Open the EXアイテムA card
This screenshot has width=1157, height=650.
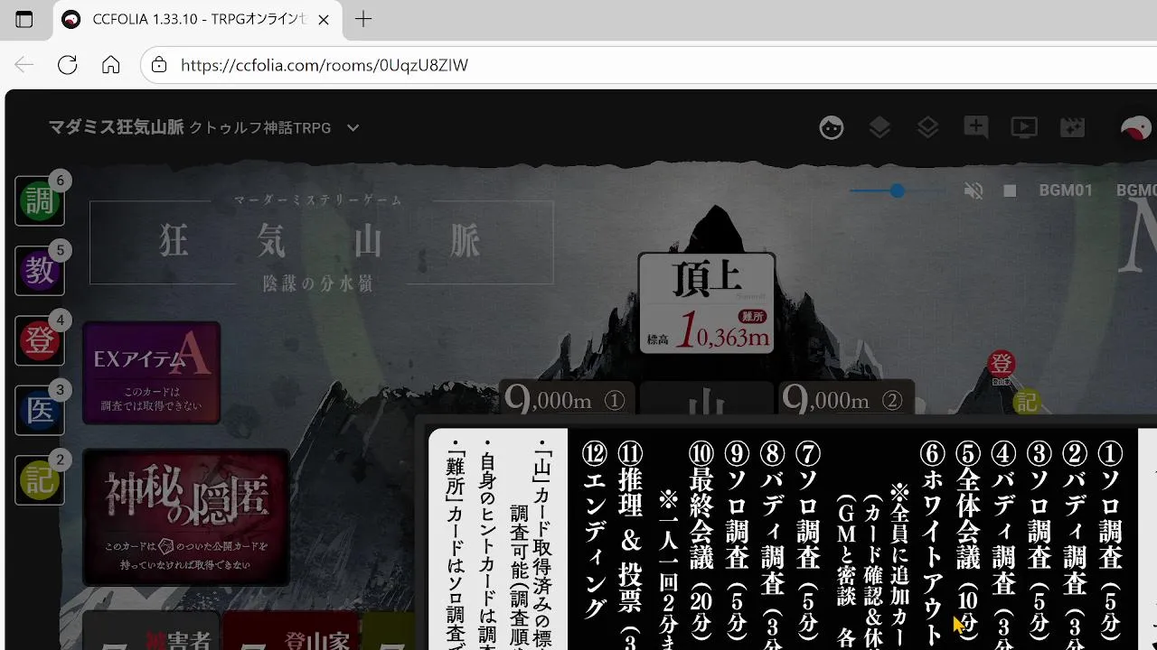[x=152, y=373]
